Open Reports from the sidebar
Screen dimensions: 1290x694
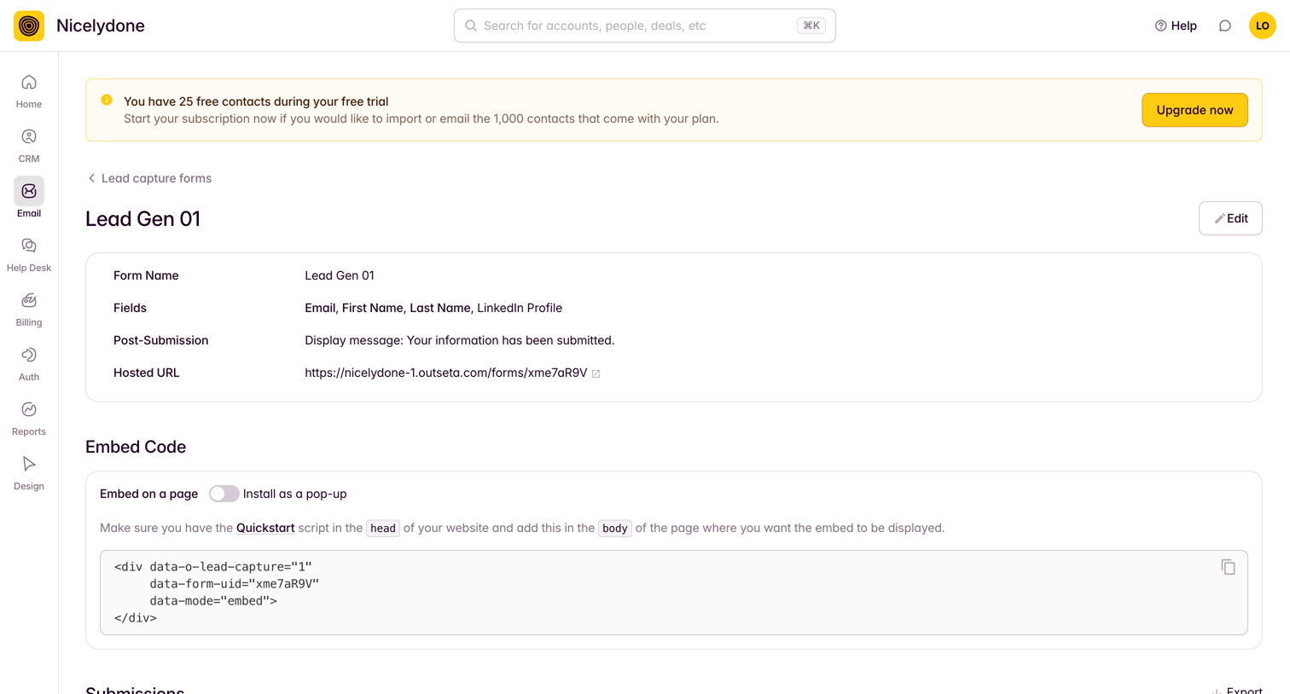coord(29,419)
